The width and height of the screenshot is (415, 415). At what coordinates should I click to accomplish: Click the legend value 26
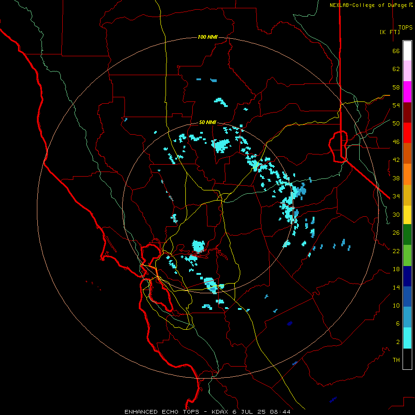point(396,233)
